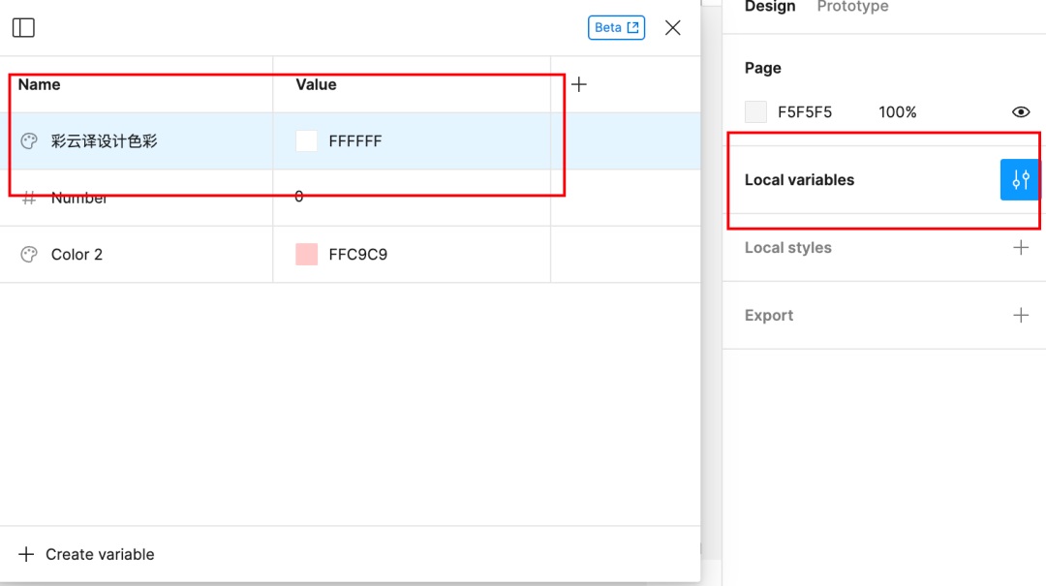Image resolution: width=1046 pixels, height=586 pixels.
Task: Add an export setting
Action: pyautogui.click(x=1020, y=316)
